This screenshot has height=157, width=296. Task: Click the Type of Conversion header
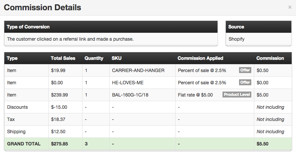point(28,27)
